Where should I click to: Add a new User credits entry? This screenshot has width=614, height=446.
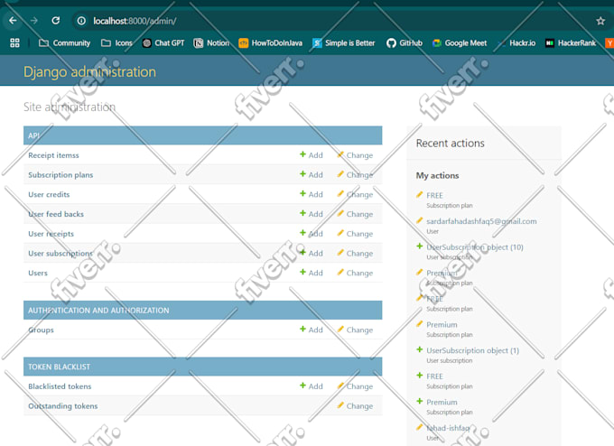point(312,194)
